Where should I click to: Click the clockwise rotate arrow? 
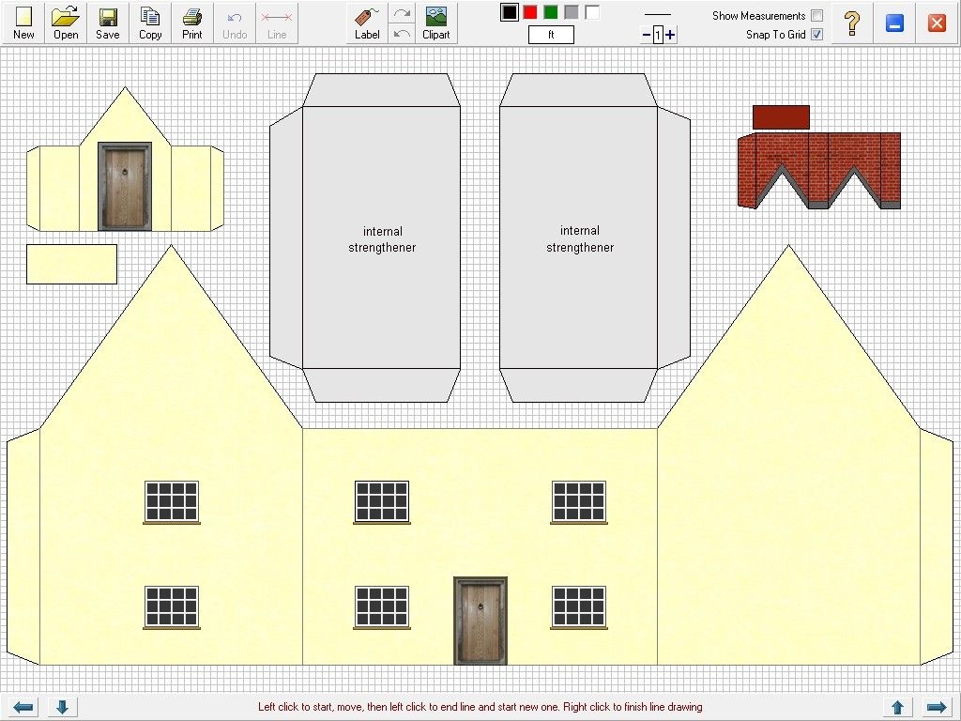402,12
